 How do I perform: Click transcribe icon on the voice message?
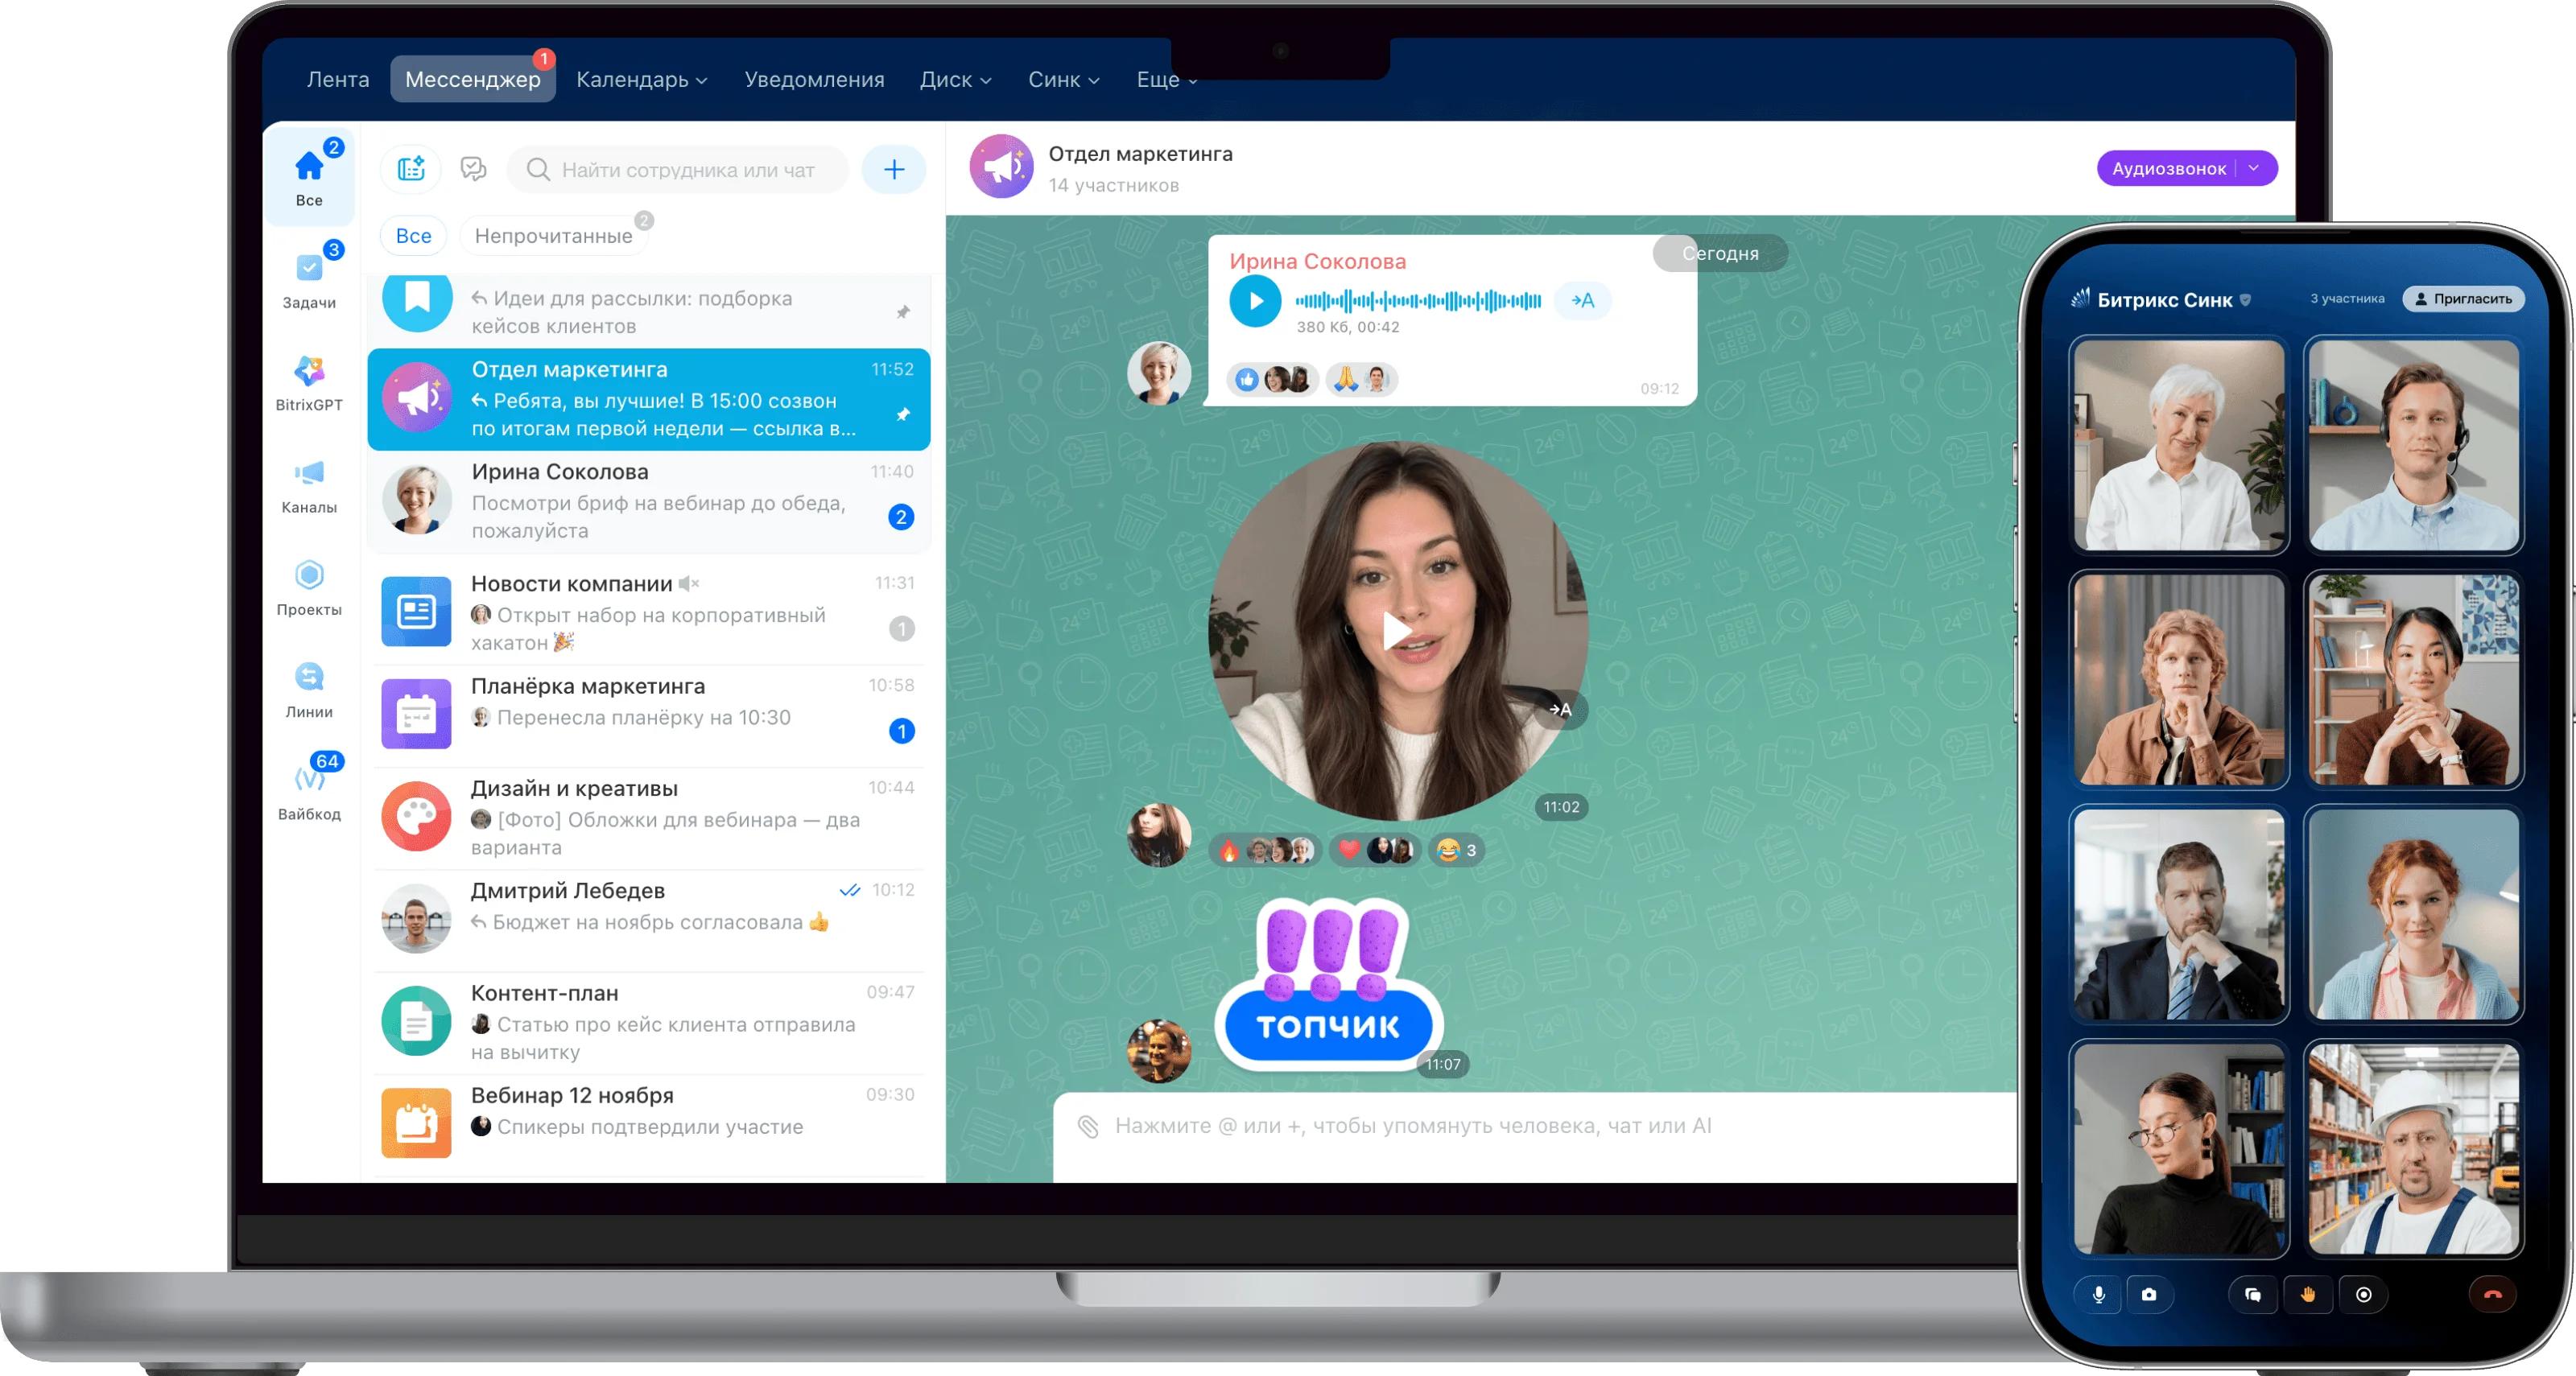(x=1582, y=301)
